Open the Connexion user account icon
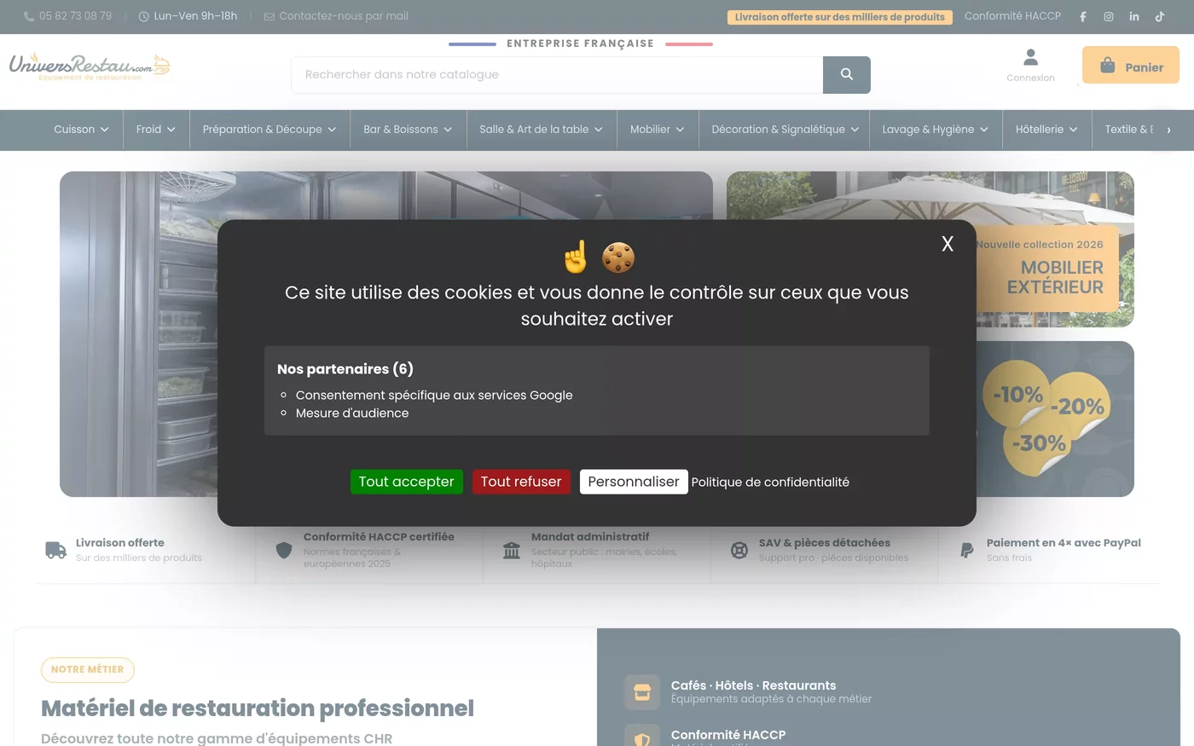Image resolution: width=1194 pixels, height=746 pixels. click(x=1030, y=58)
